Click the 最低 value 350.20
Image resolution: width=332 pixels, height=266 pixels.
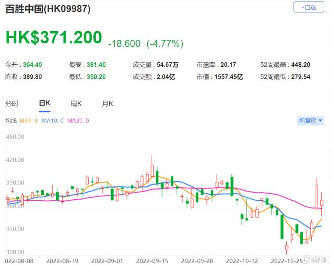click(96, 77)
